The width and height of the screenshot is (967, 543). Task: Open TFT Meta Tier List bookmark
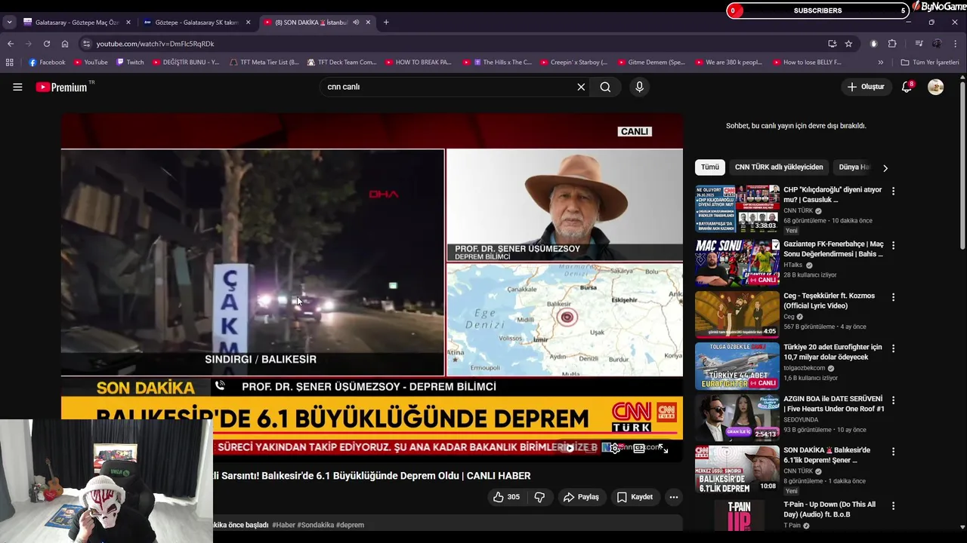[x=264, y=63]
